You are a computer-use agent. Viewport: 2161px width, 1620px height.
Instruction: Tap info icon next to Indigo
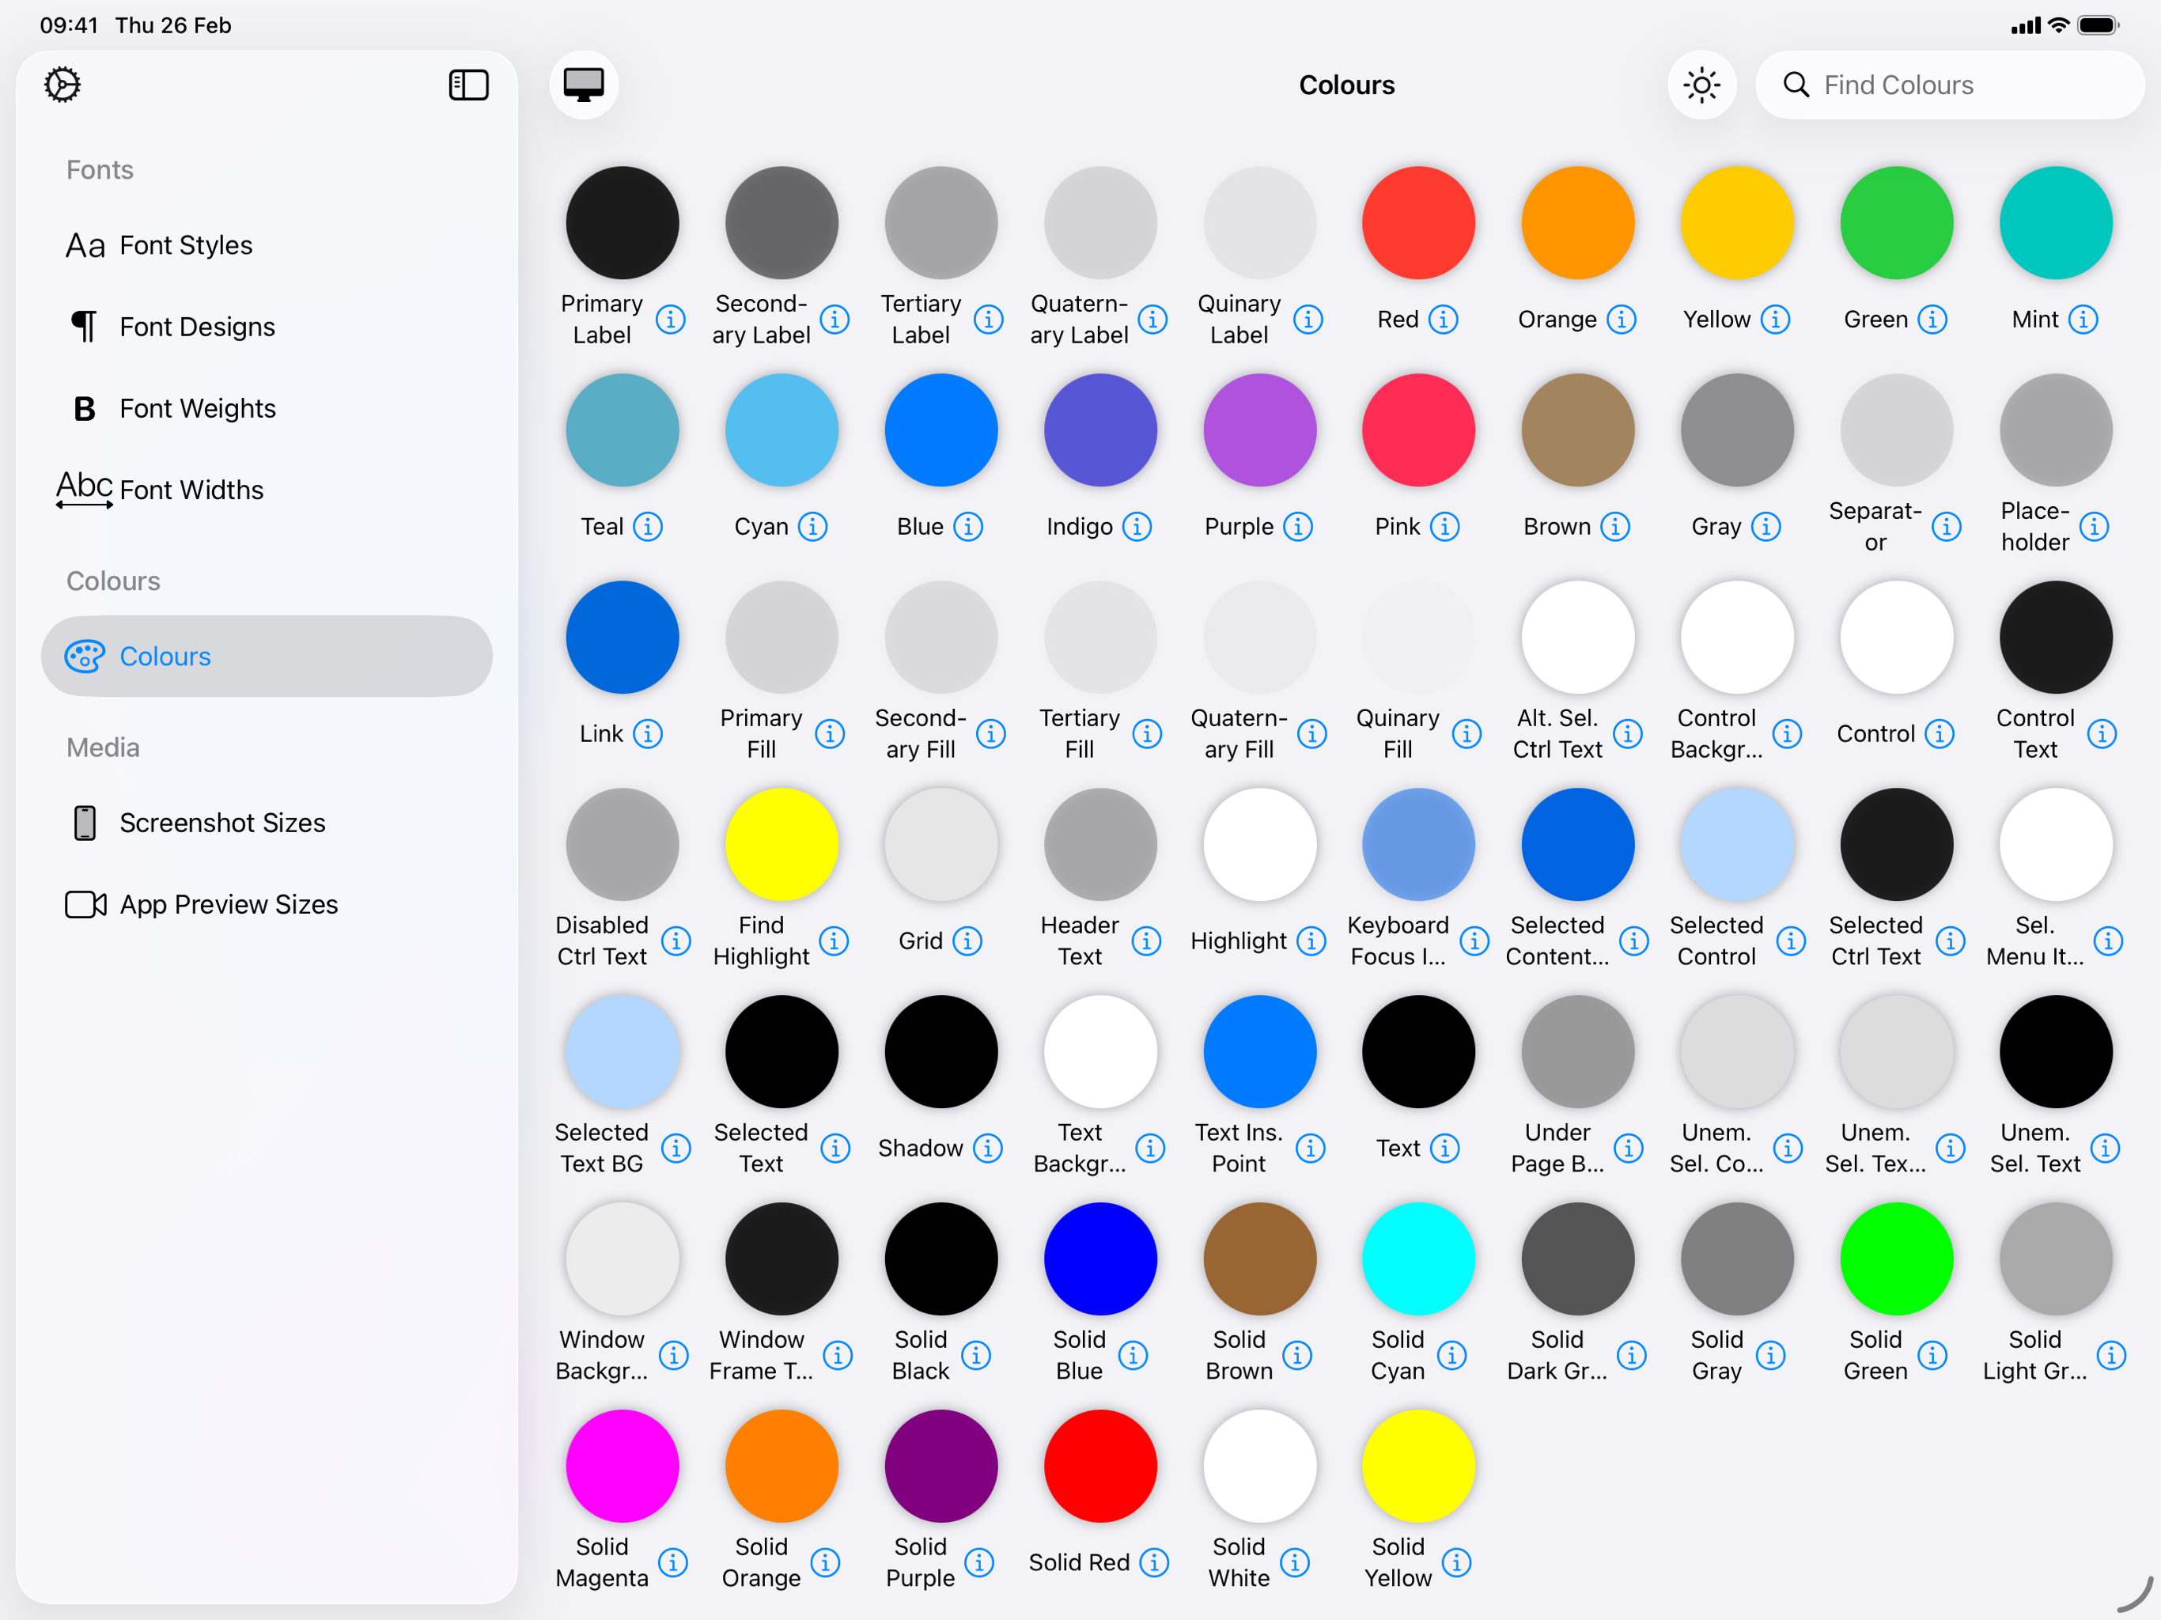(1136, 527)
